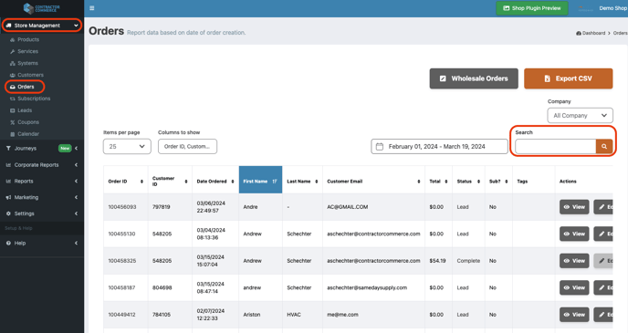The height and width of the screenshot is (333, 628).
Task: Open Coupons in the sidebar
Action: [28, 122]
